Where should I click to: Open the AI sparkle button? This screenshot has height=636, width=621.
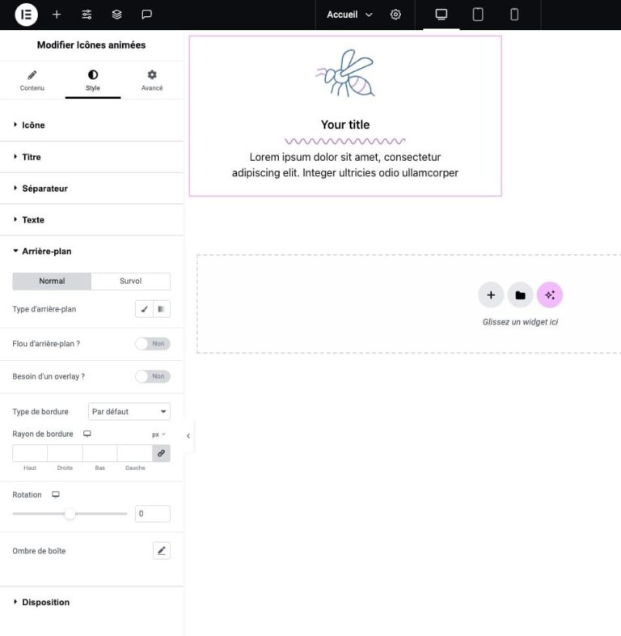(x=550, y=295)
